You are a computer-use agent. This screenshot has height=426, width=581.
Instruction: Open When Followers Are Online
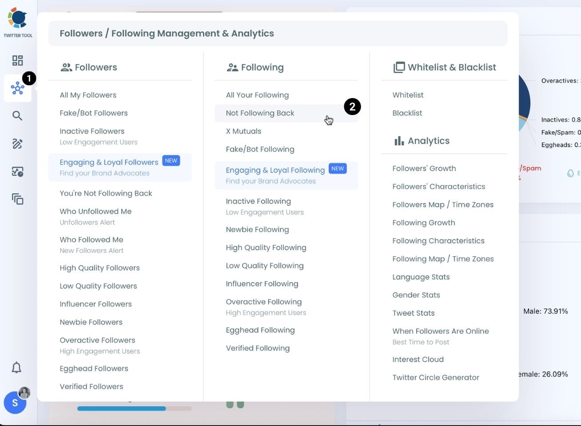pos(440,331)
